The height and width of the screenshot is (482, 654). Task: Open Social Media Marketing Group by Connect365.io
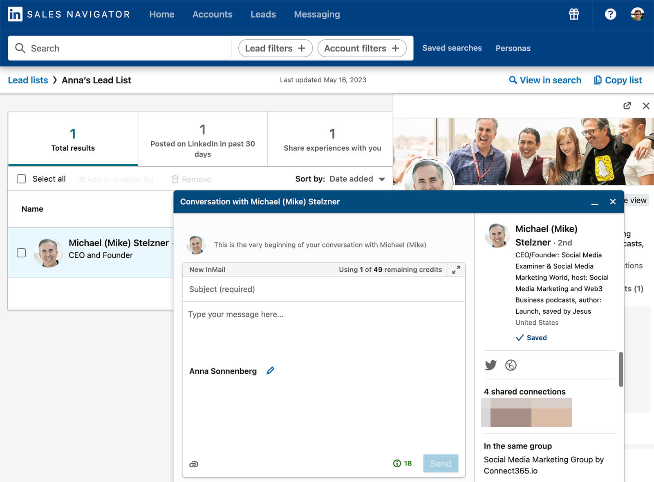tap(544, 465)
